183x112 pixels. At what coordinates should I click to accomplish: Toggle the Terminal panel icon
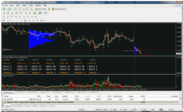click(x=28, y=9)
